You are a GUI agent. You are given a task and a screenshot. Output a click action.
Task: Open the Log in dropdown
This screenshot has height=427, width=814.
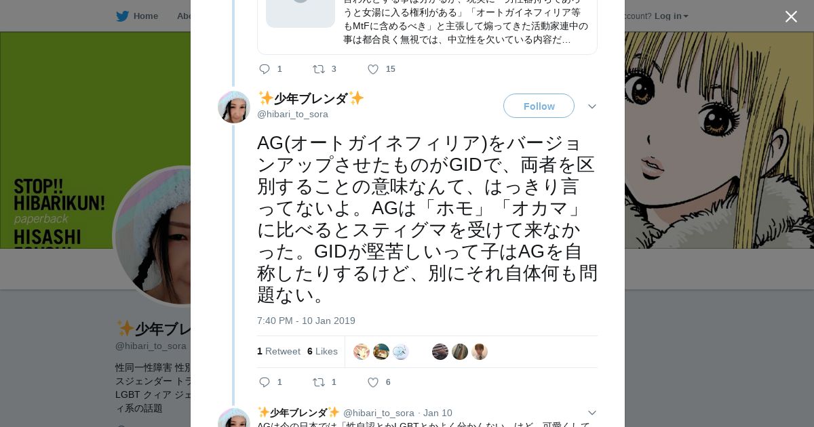point(671,16)
